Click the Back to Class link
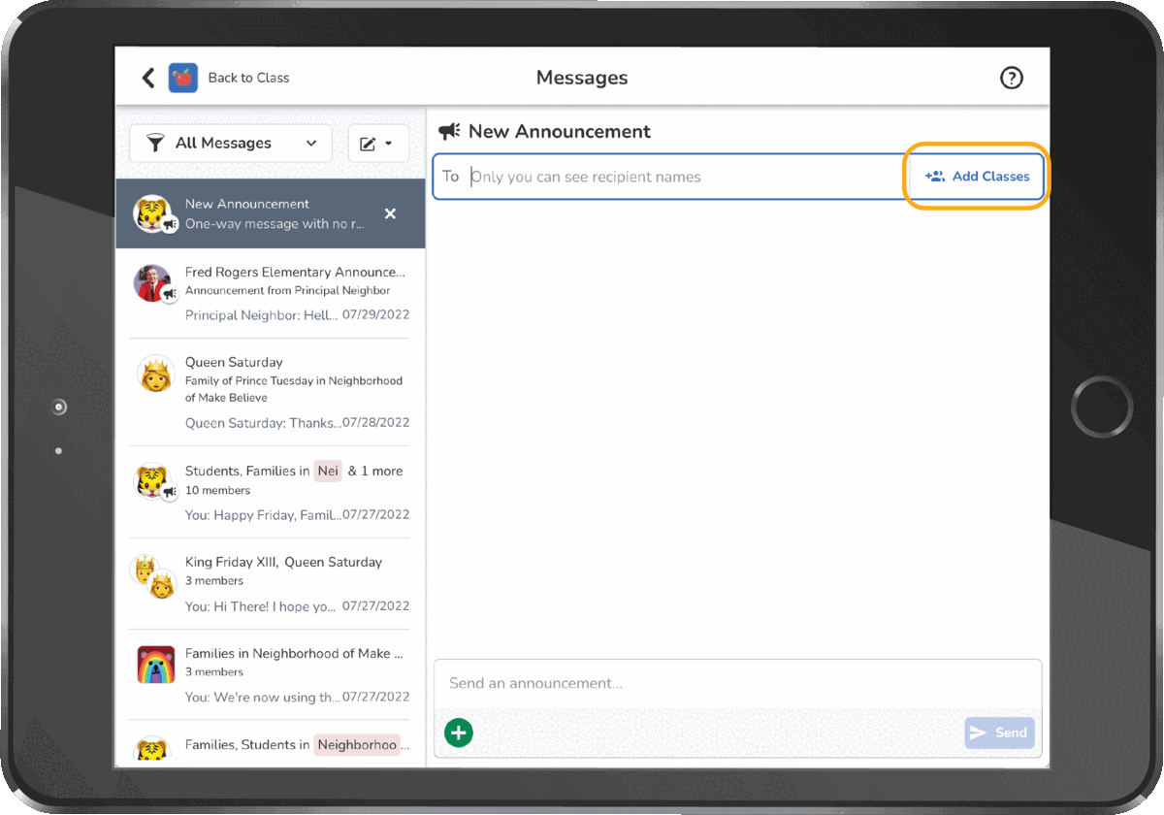Screen dimensions: 1164x815 (x=250, y=78)
